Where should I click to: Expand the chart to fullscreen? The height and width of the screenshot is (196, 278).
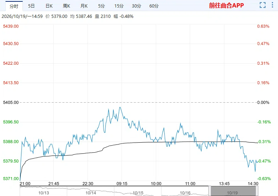point(263,5)
